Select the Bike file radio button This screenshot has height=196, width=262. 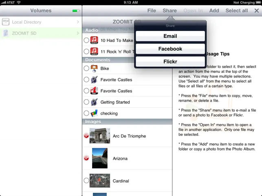click(x=86, y=68)
